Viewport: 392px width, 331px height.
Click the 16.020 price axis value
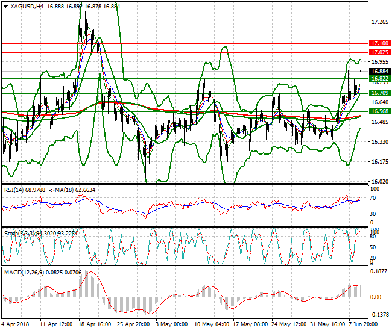click(x=380, y=182)
